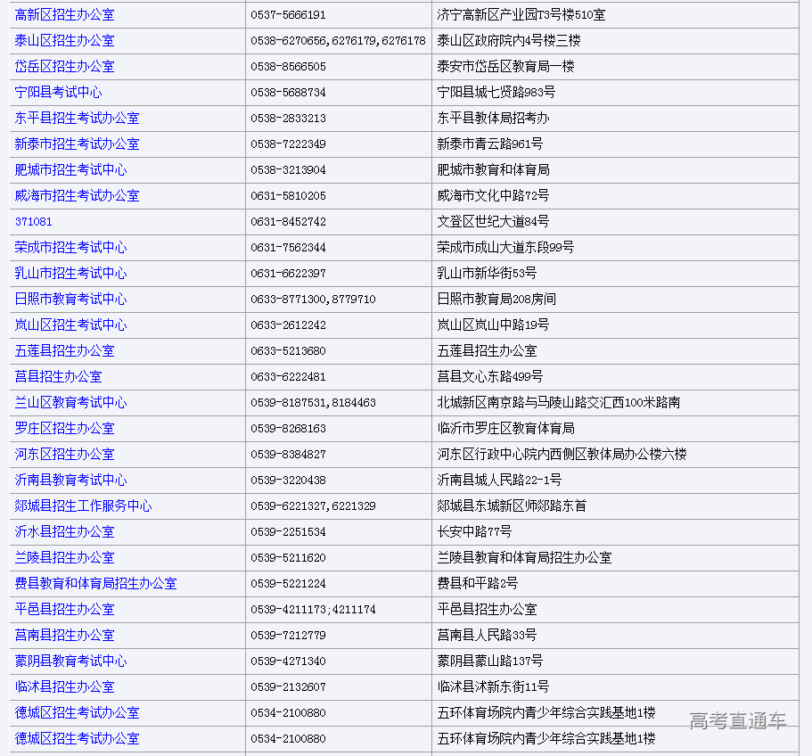Click the 泰山区招生办公室 link
The width and height of the screenshot is (812, 756).
click(64, 41)
